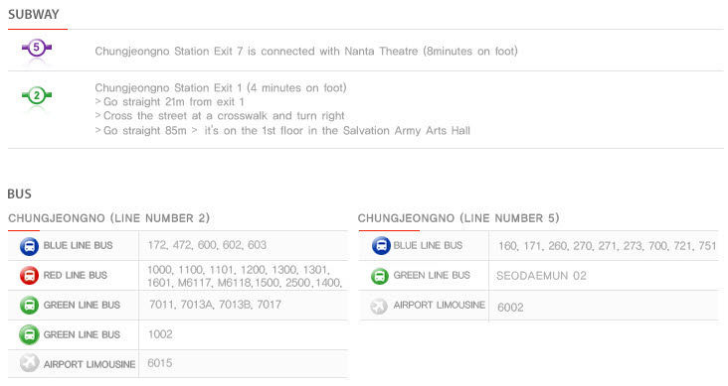Click green bus icon beside Seodaemun 02
The height and width of the screenshot is (386, 728).
point(379,276)
